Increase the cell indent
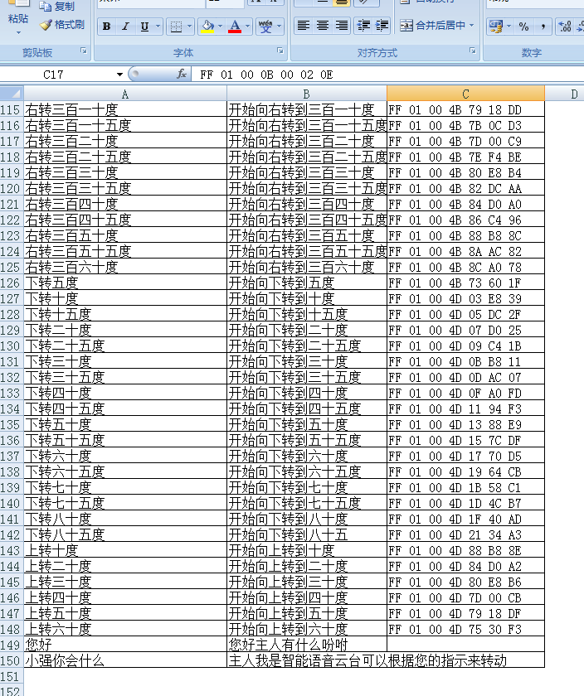The height and width of the screenshot is (696, 584). point(382,26)
